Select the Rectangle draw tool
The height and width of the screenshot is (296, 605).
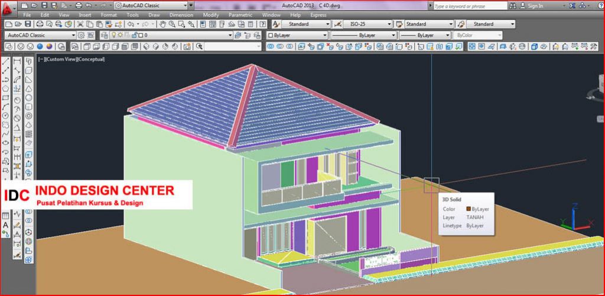6,98
